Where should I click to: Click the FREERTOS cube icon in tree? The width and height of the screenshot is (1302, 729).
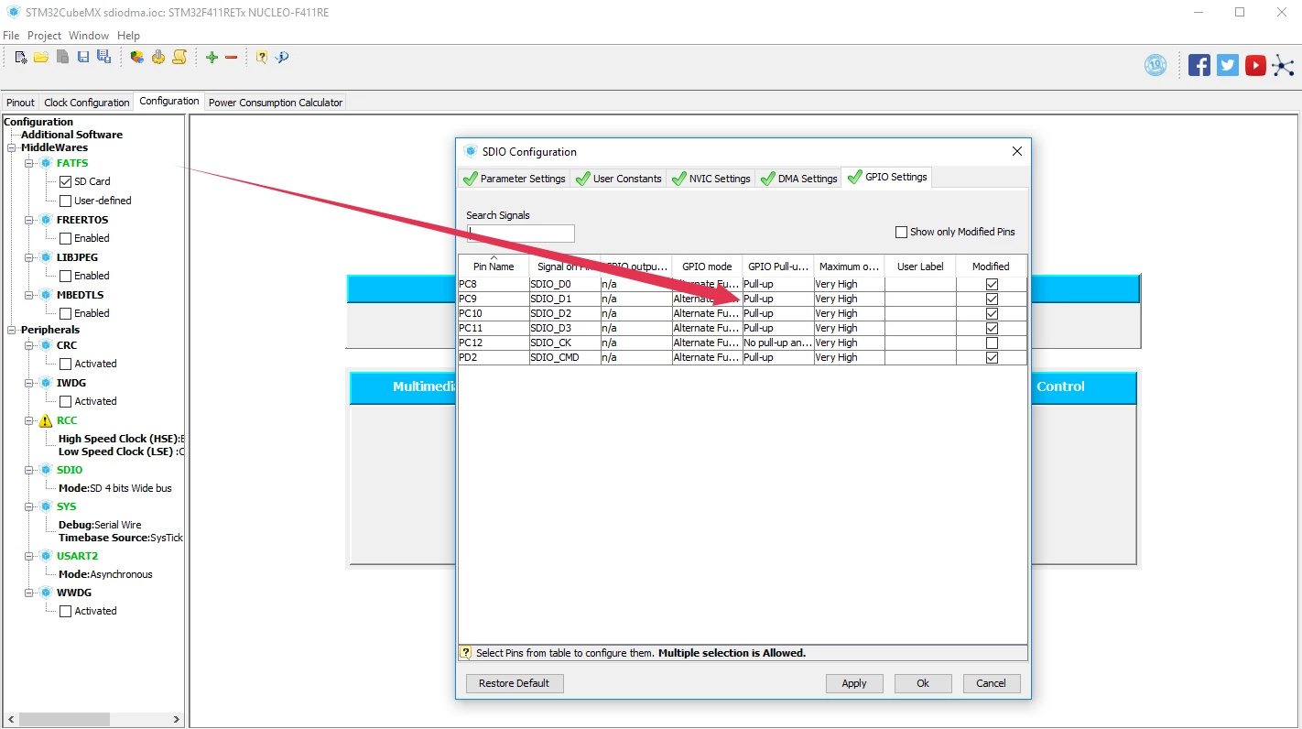[46, 220]
